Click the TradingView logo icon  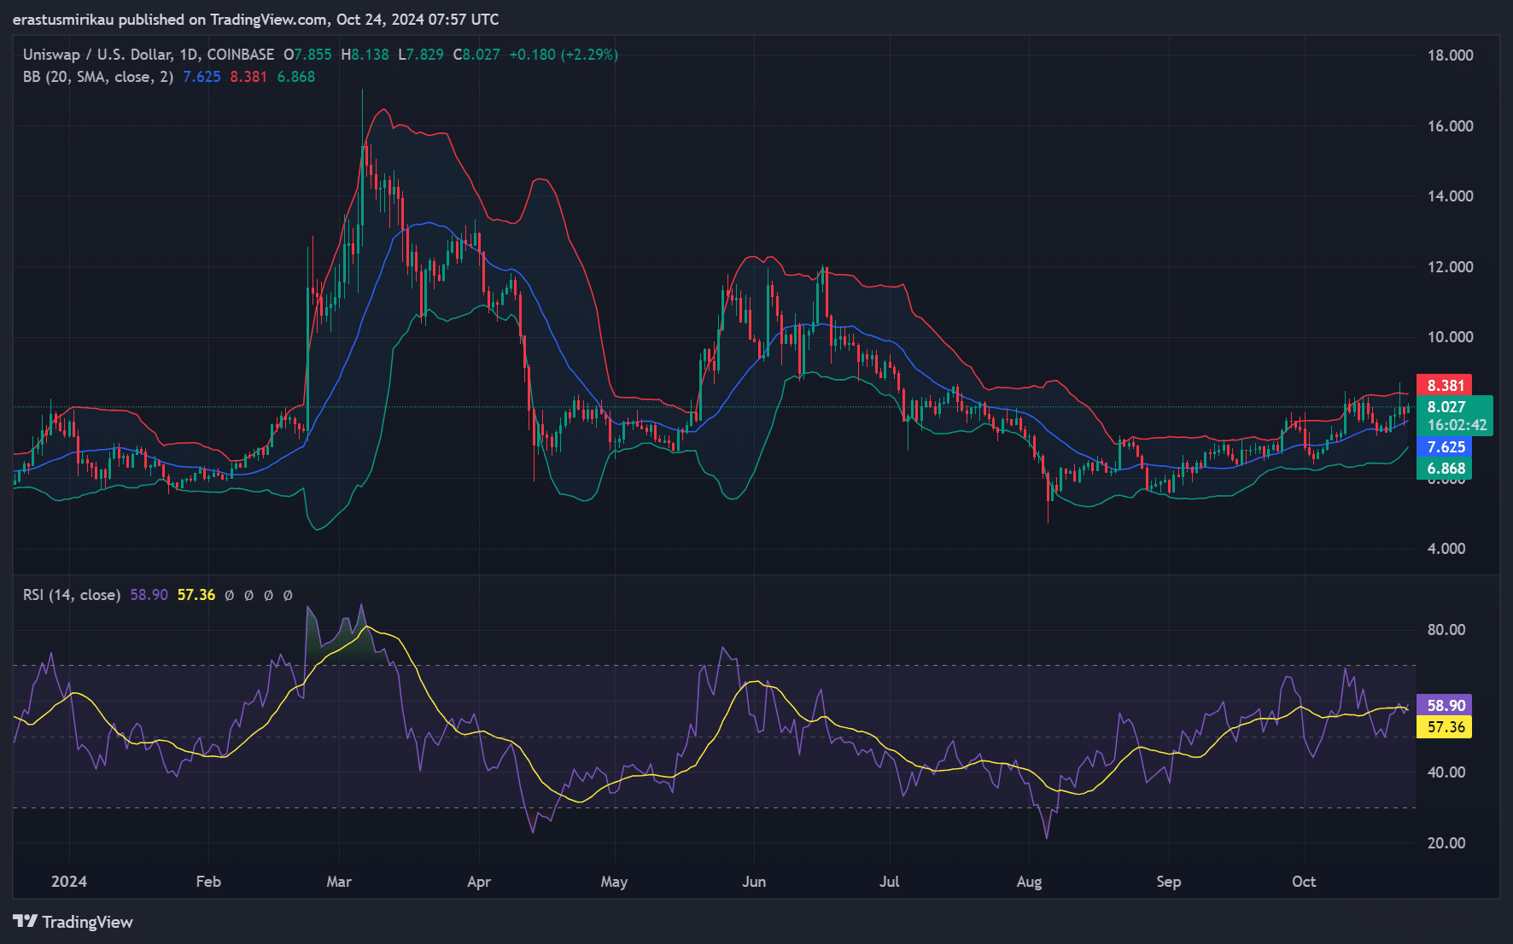pos(25,921)
